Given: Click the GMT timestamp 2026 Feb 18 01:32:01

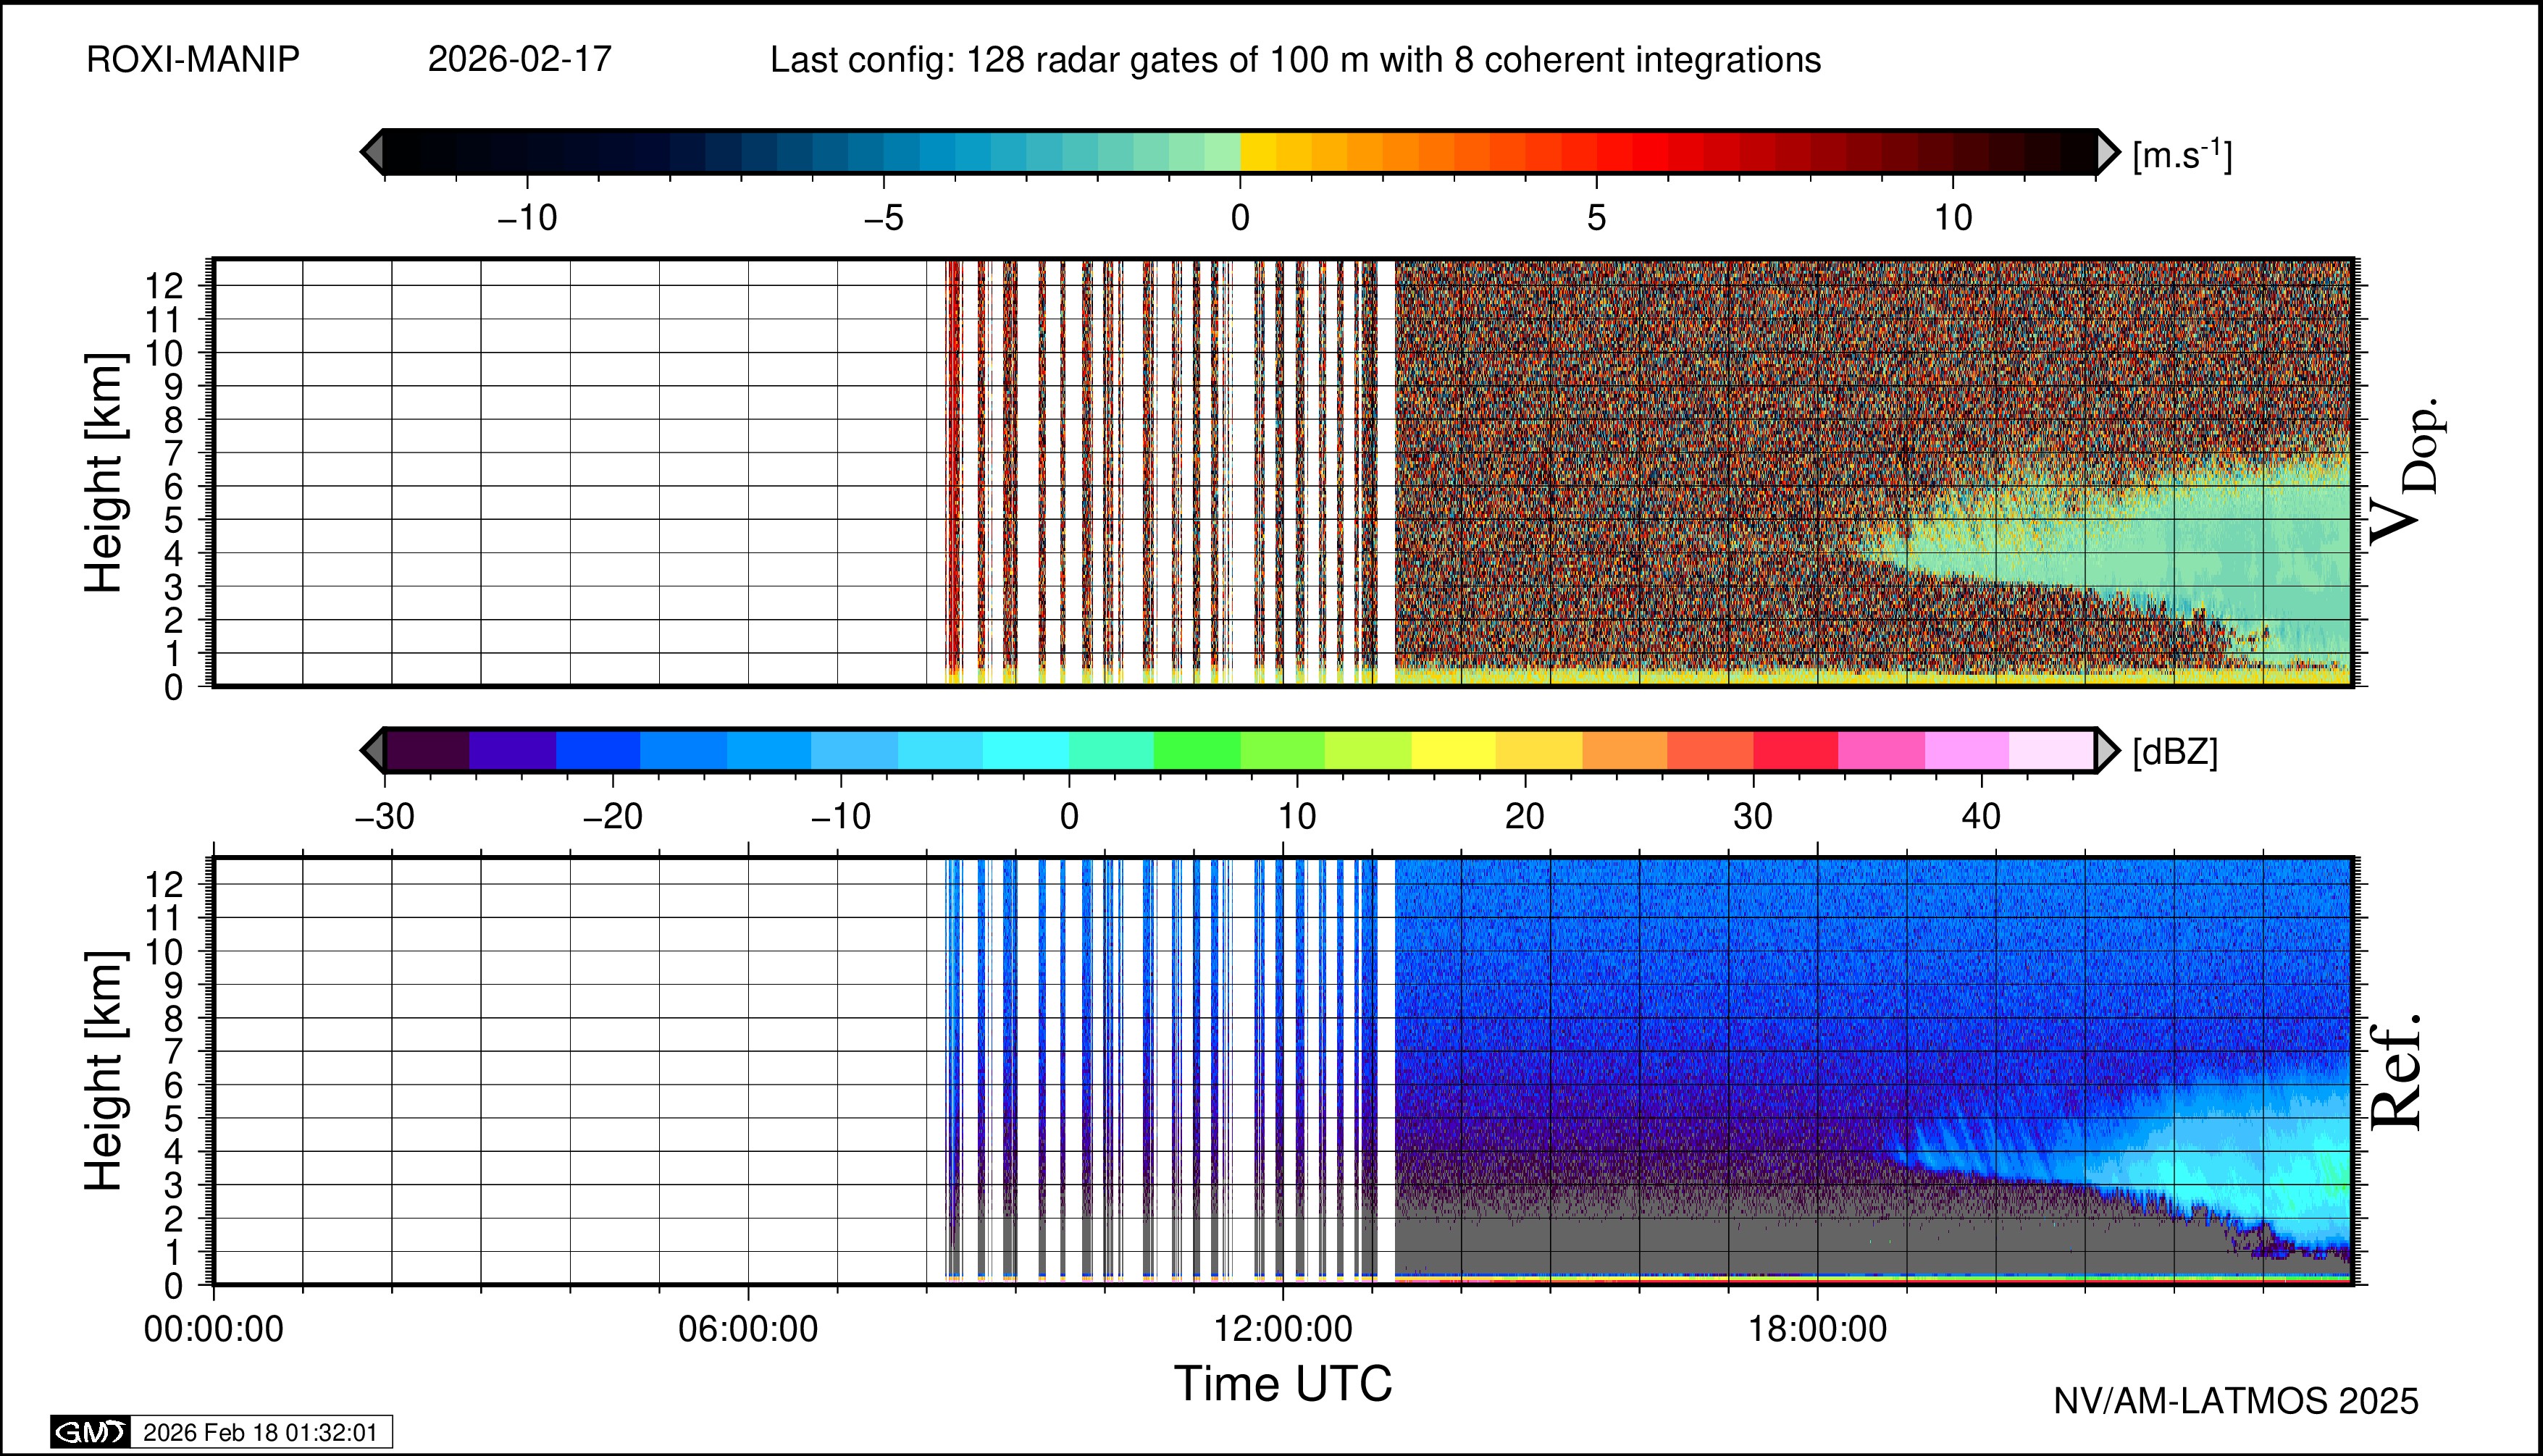Looking at the screenshot, I should pyautogui.click(x=260, y=1432).
